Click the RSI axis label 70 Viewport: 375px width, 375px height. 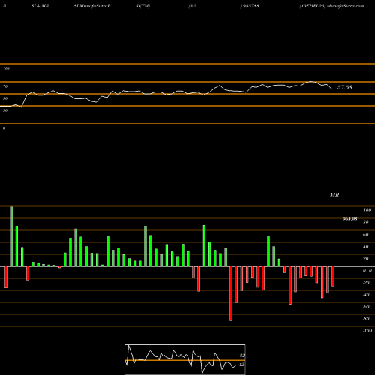tap(5, 86)
